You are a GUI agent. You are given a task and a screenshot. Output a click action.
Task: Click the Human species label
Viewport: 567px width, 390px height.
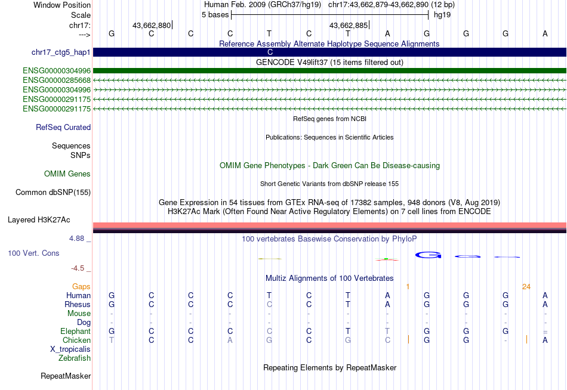click(x=78, y=296)
